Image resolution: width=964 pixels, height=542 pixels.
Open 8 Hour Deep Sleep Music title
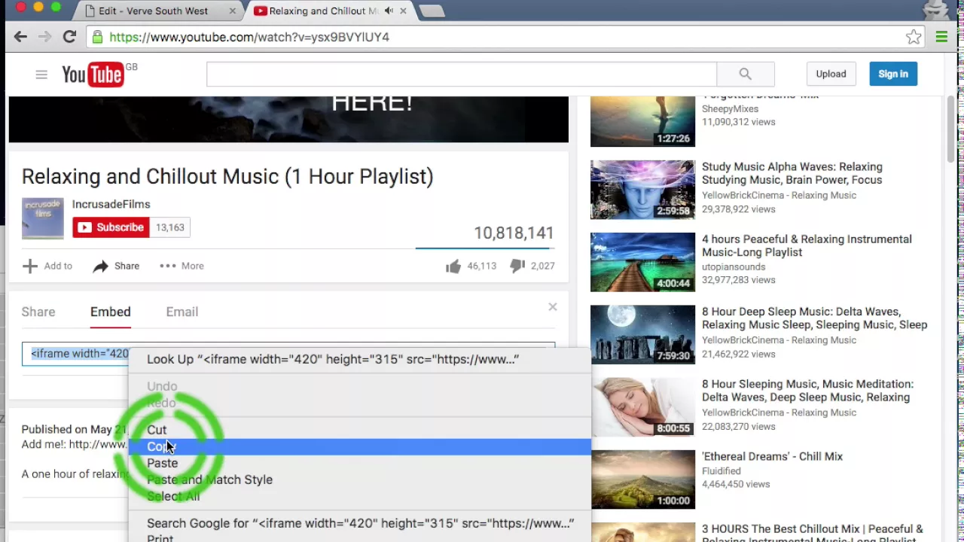(x=815, y=318)
